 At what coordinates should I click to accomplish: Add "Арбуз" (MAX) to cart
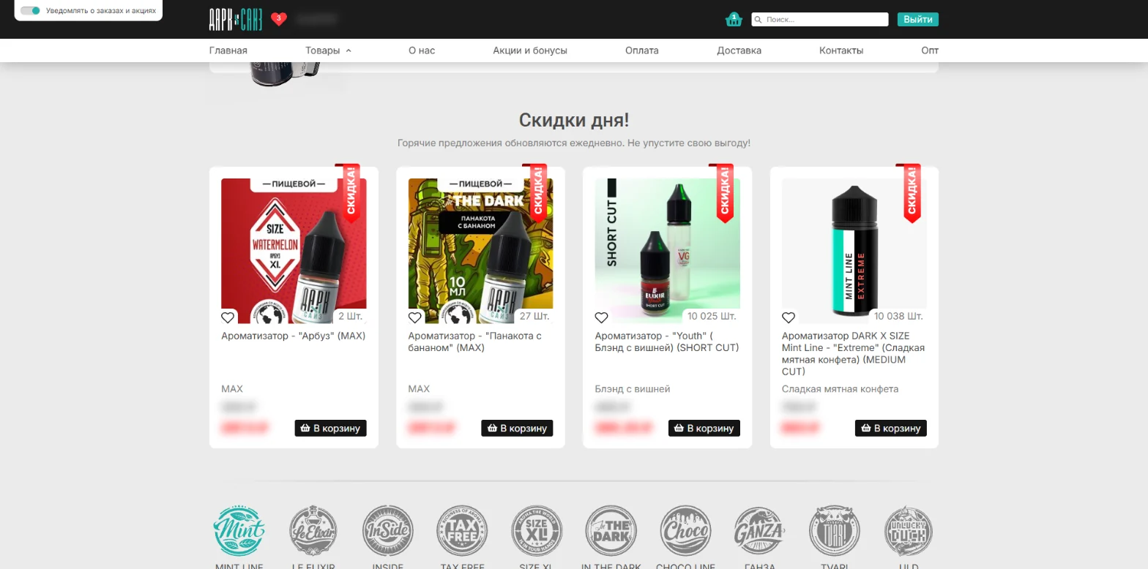click(331, 428)
